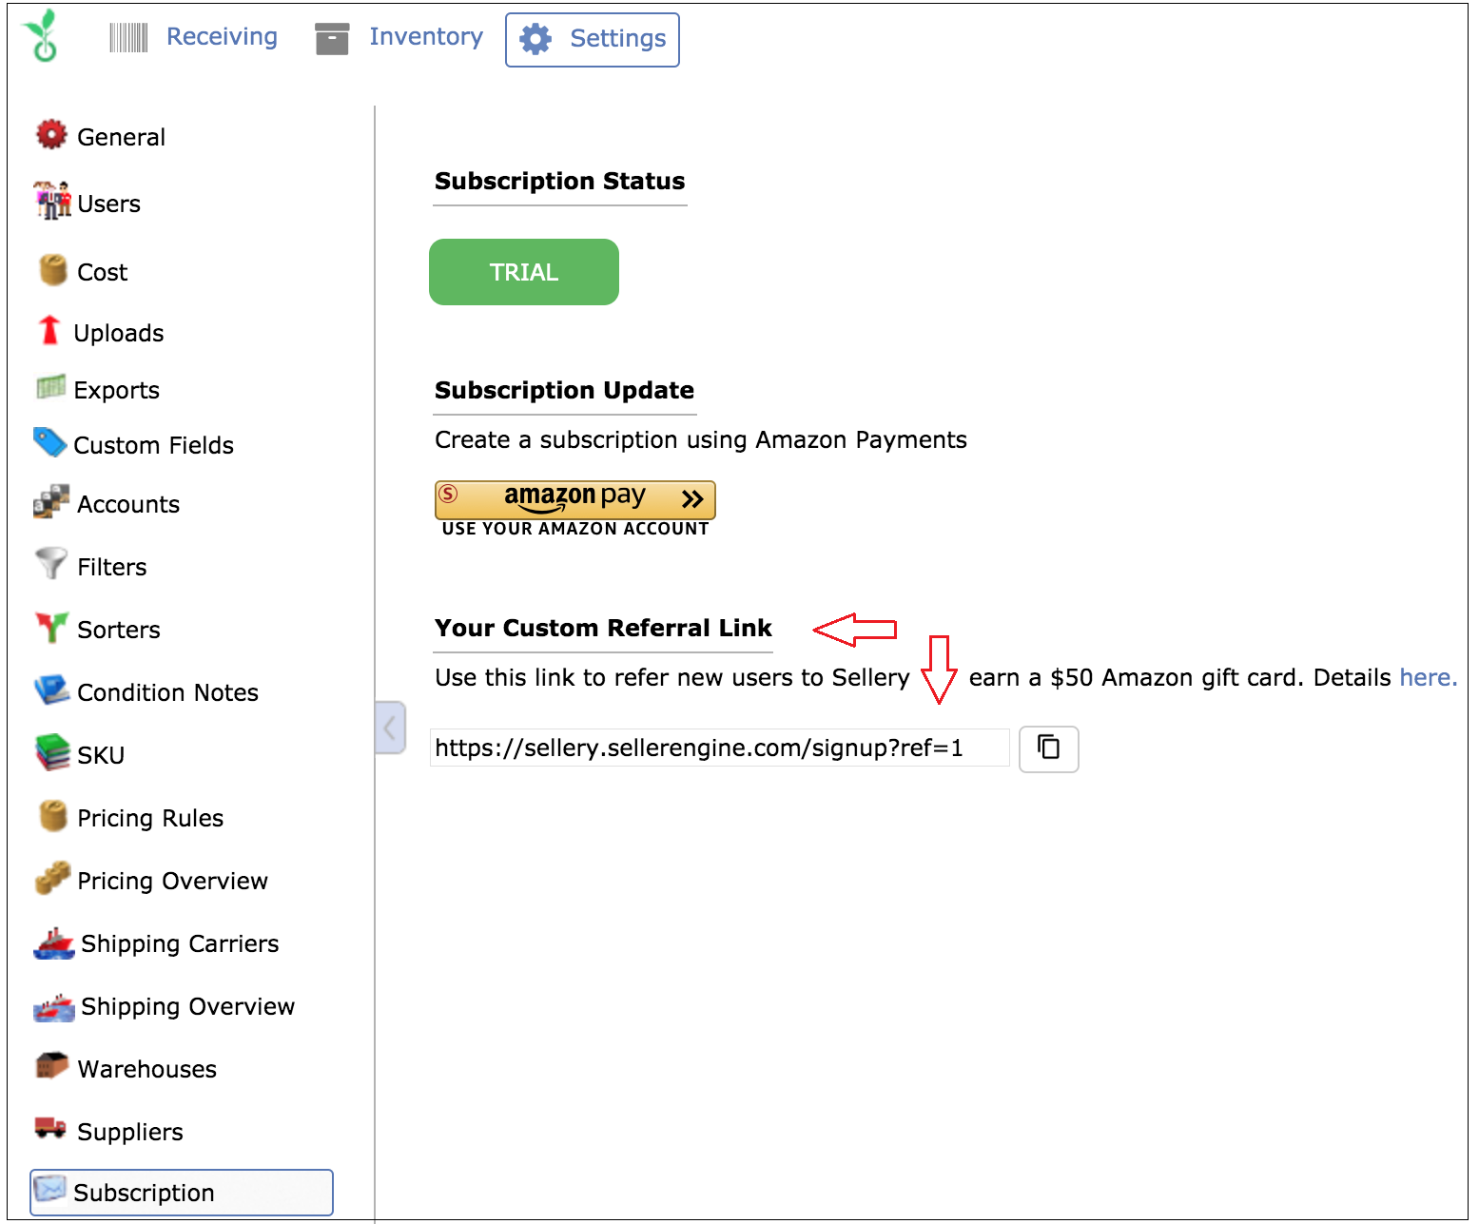The image size is (1479, 1224).
Task: Click the Uploads red arrow icon
Action: coord(50,330)
